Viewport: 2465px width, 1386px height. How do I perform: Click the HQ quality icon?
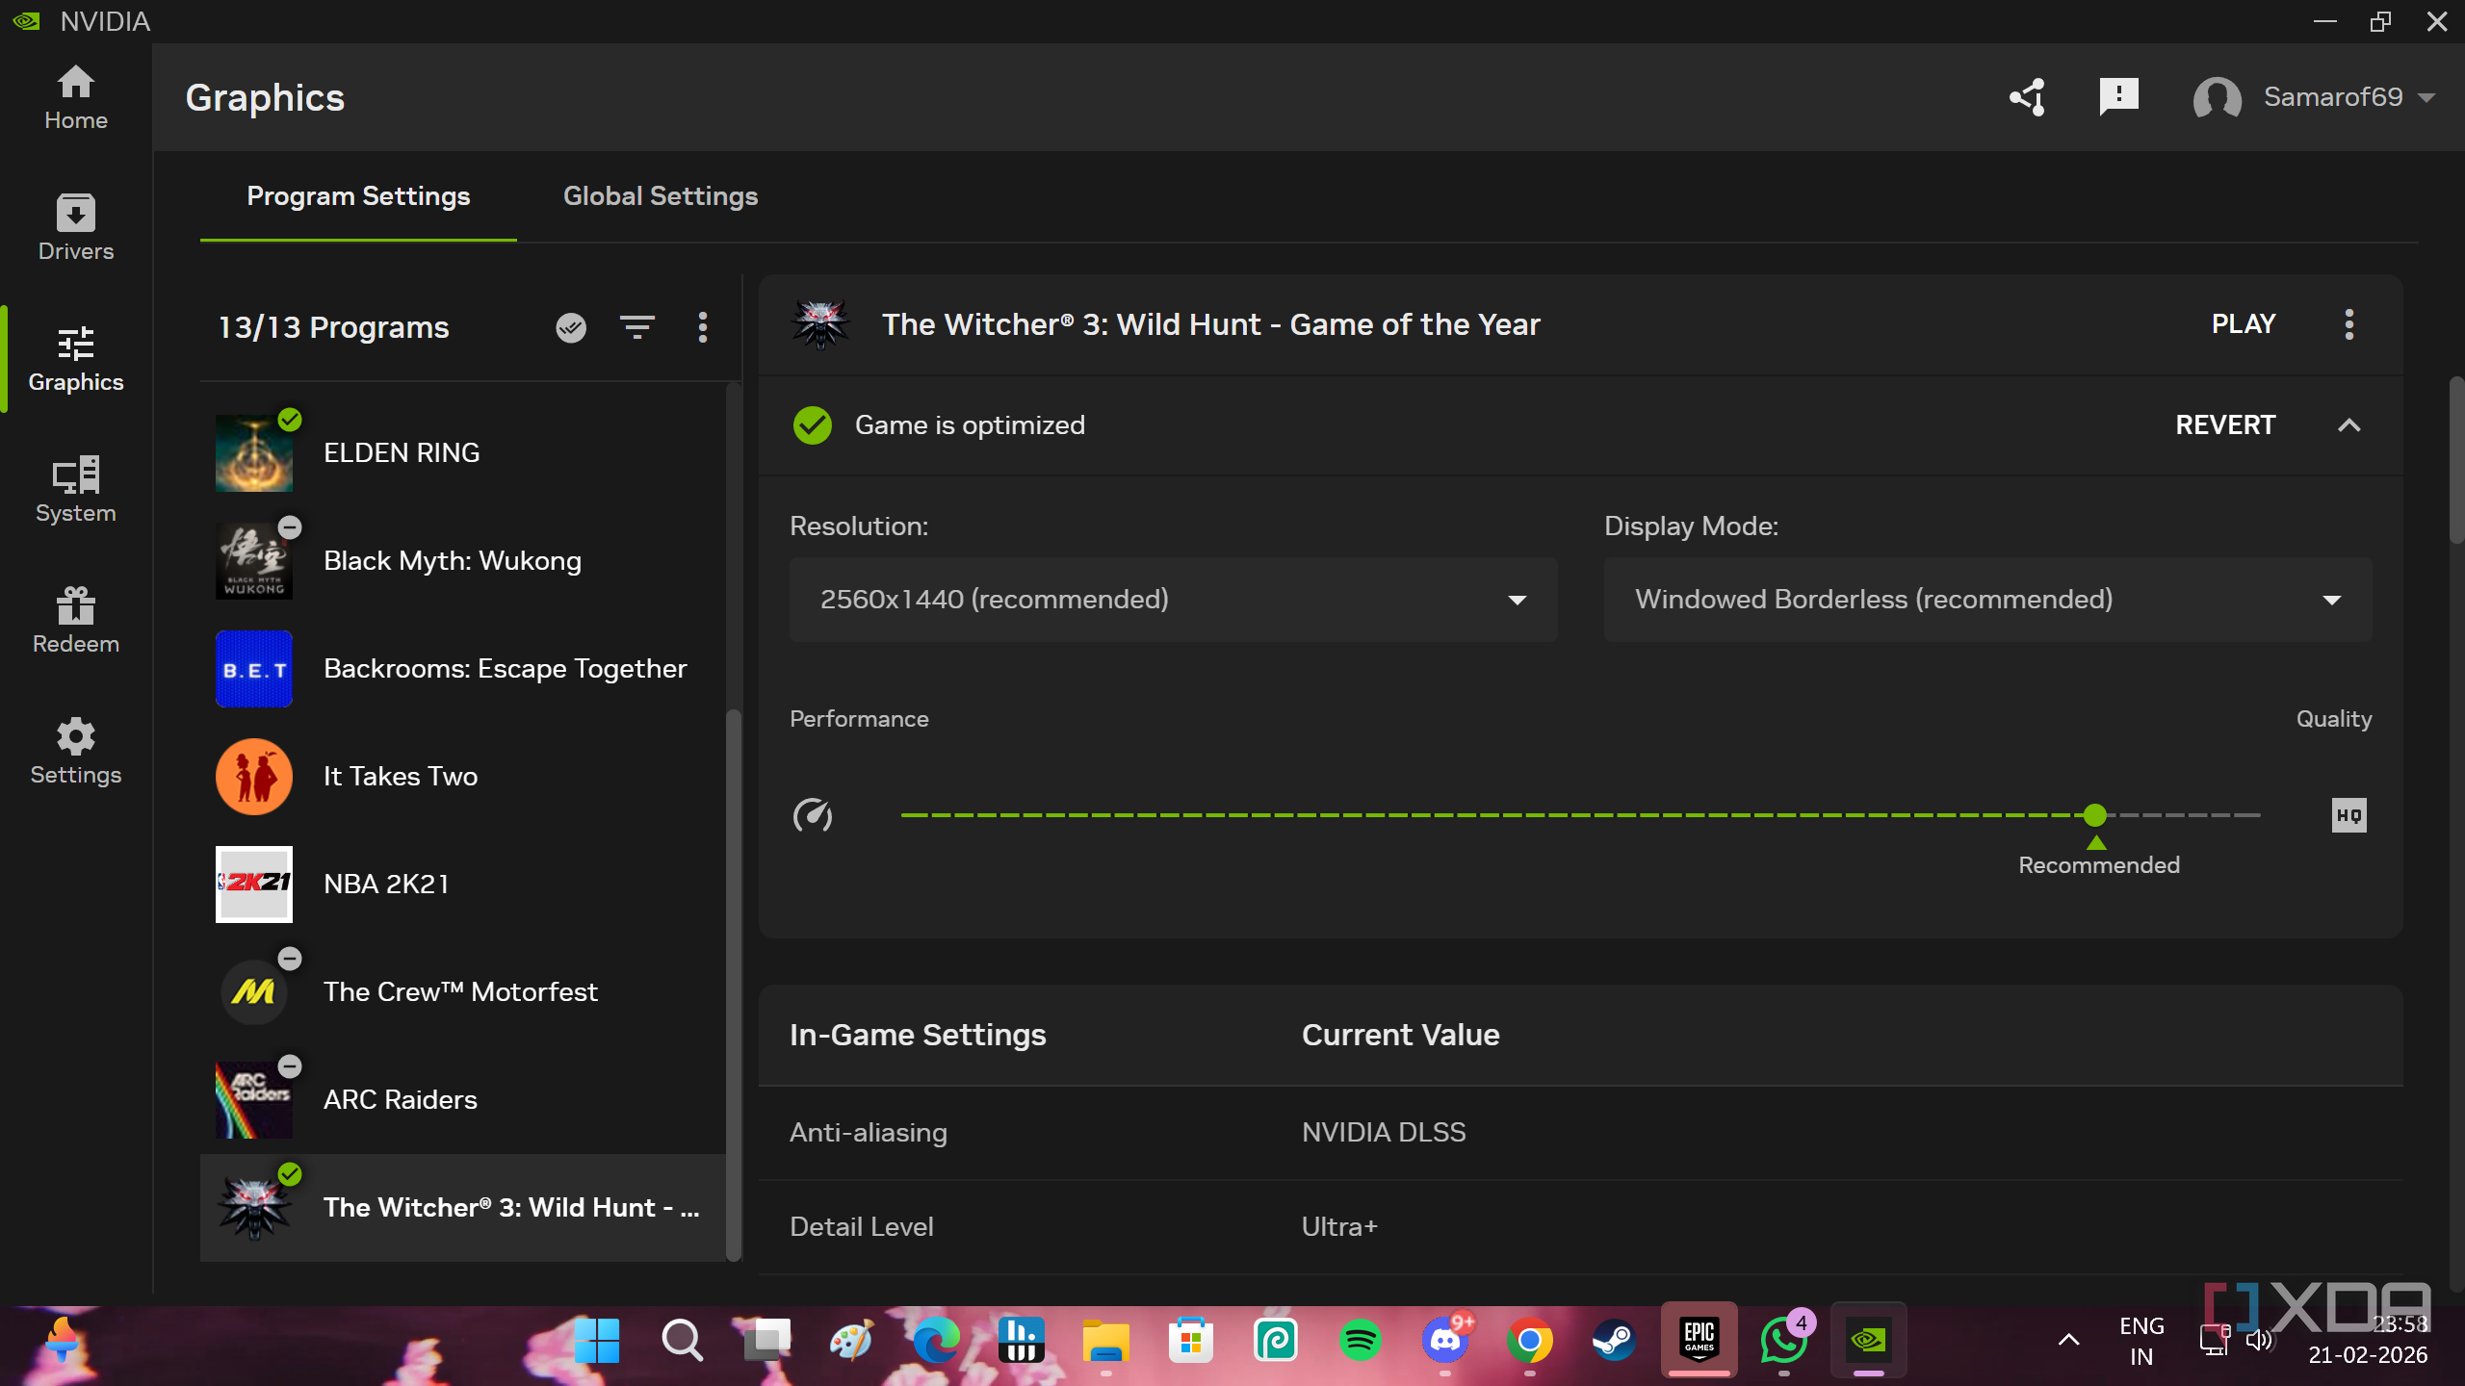coord(2349,815)
